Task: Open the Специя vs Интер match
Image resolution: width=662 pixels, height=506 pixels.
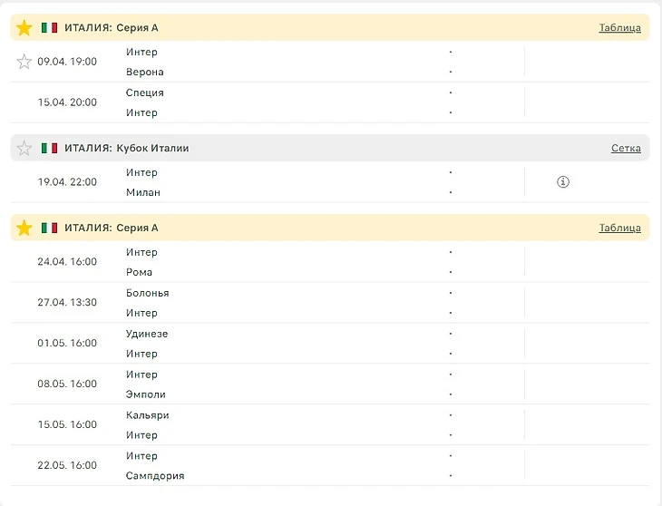Action: point(272,102)
